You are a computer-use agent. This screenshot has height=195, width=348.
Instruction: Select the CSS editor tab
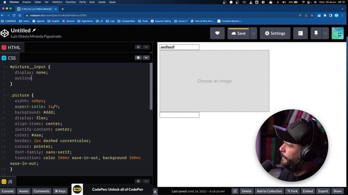click(9, 58)
